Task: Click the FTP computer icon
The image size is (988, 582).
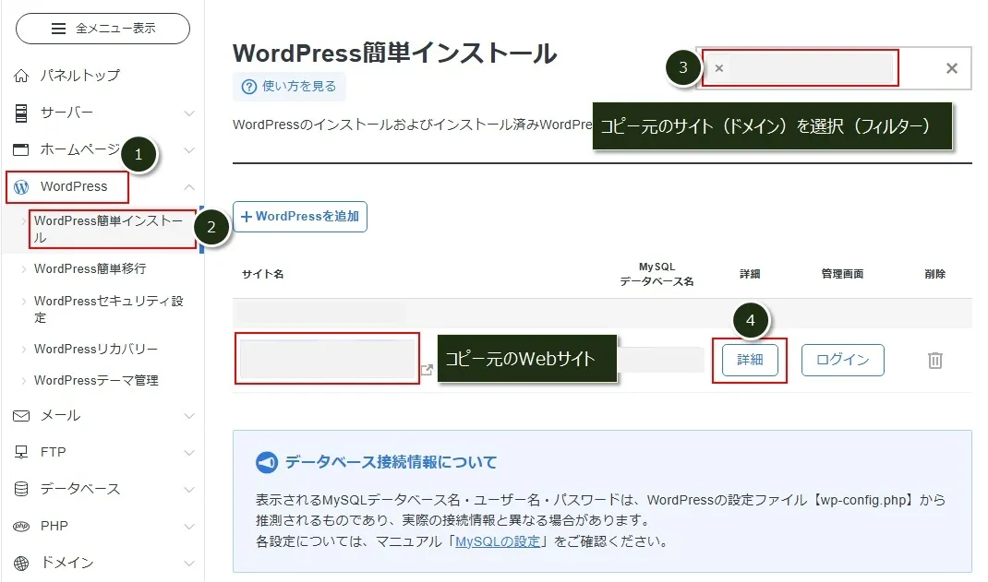Action: click(21, 452)
